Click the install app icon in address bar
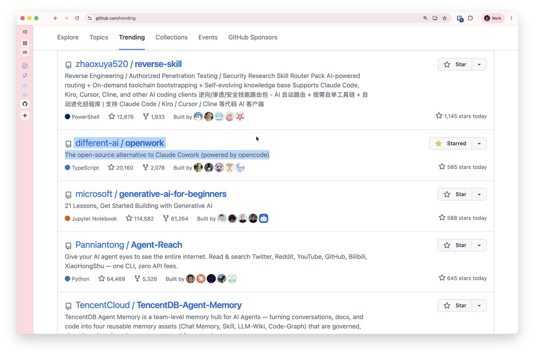The height and width of the screenshot is (356, 535). point(435,18)
